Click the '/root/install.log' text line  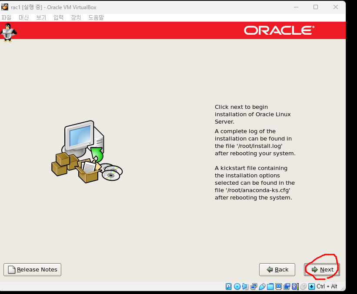point(249,146)
